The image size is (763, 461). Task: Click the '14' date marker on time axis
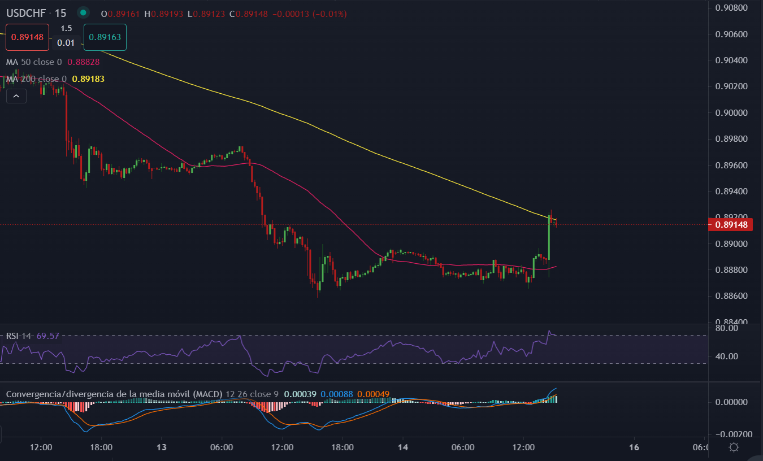point(402,447)
